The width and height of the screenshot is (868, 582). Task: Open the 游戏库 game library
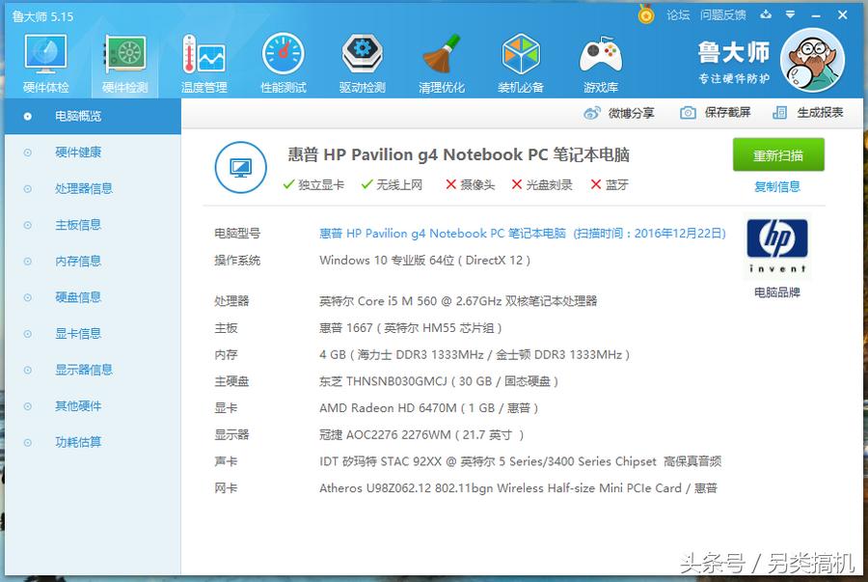(x=600, y=61)
